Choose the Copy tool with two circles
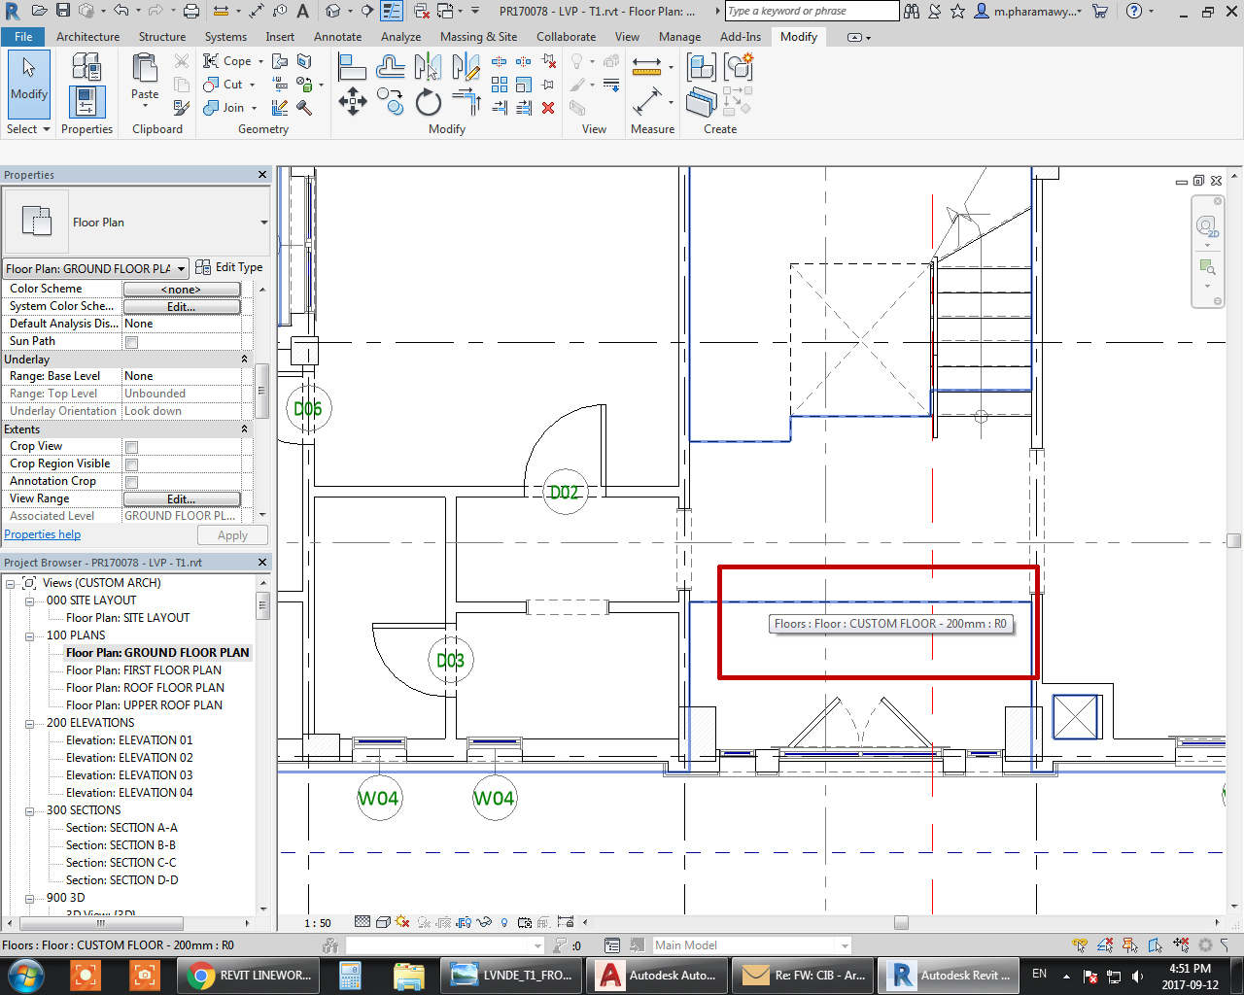The width and height of the screenshot is (1244, 995). click(x=391, y=101)
